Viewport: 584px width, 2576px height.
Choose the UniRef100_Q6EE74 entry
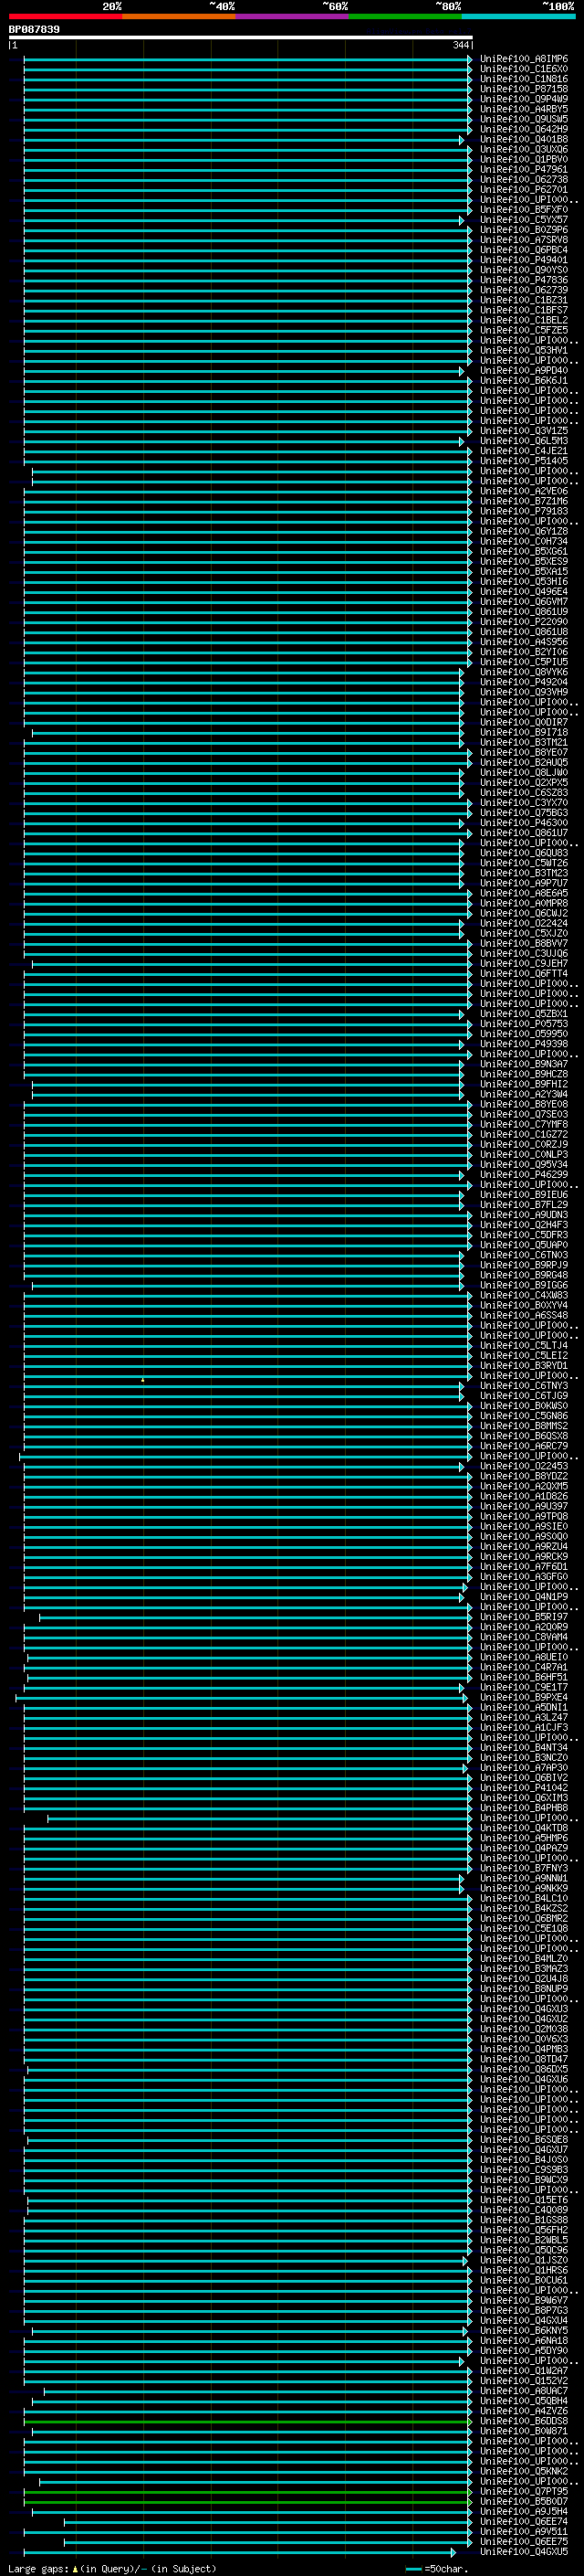click(x=524, y=2522)
